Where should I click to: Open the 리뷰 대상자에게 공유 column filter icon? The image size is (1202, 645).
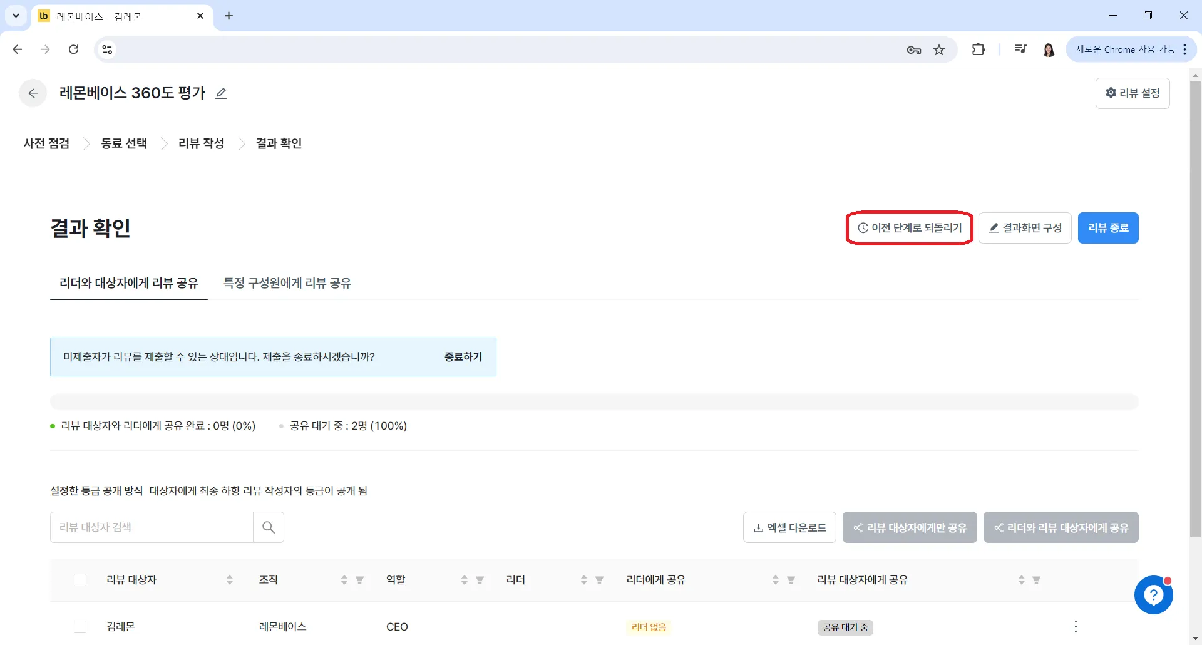(1037, 580)
